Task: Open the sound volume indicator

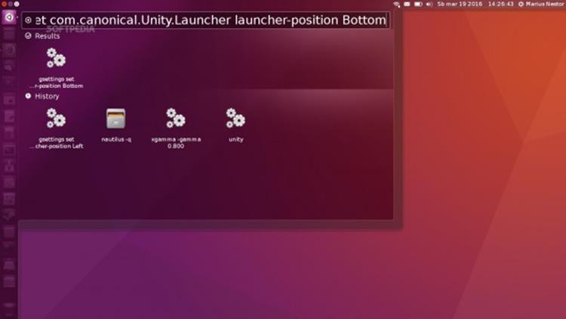Action: pos(428,5)
